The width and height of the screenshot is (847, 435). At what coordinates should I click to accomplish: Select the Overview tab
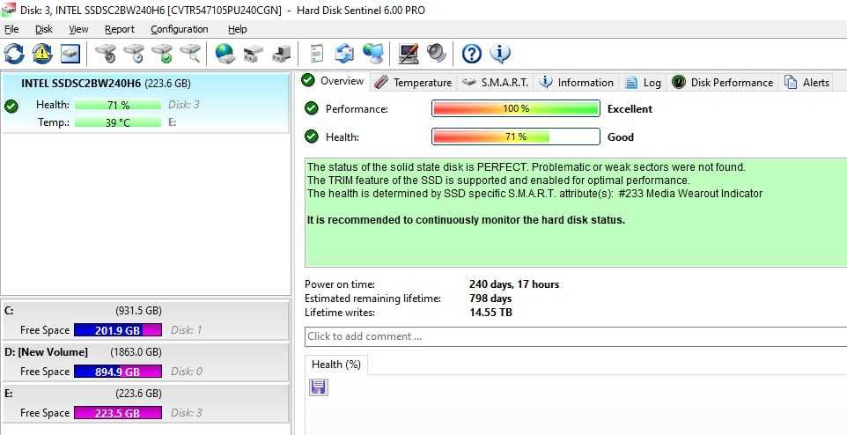tap(334, 81)
